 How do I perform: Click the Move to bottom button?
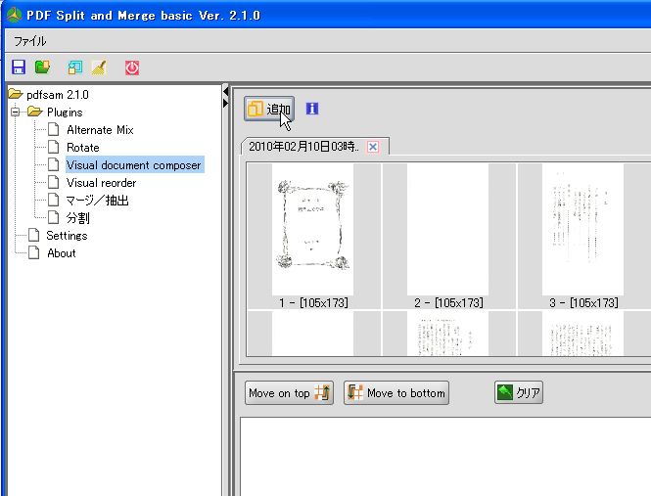click(x=396, y=392)
